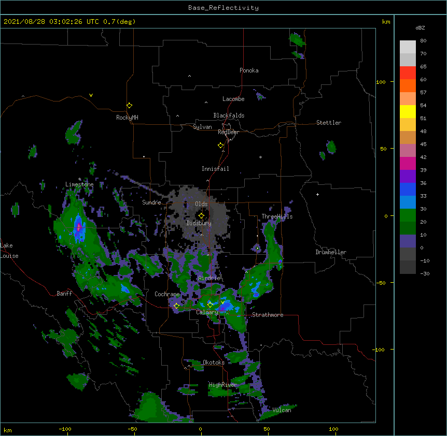447x436 pixels.
Task: Click the HighRiver label
Action: tap(223, 385)
